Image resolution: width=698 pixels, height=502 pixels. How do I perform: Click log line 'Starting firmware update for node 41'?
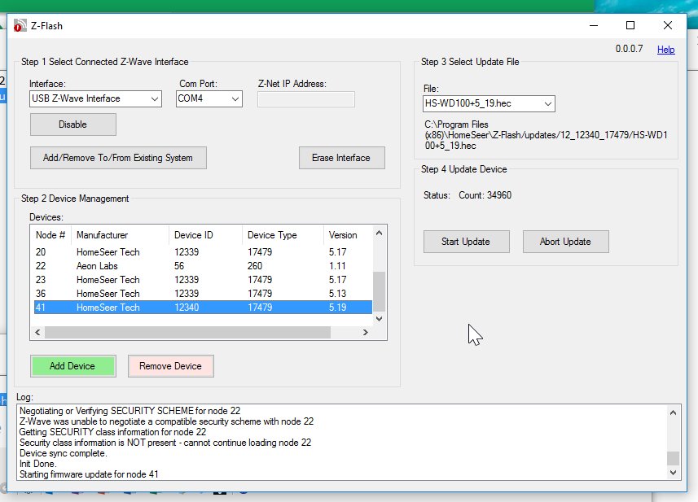[x=89, y=474]
